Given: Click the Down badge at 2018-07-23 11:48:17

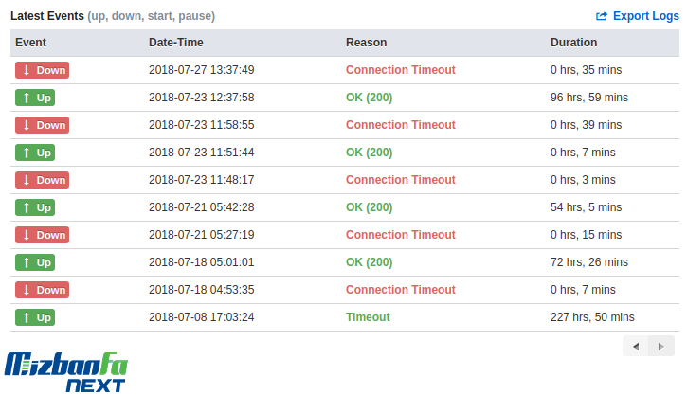Looking at the screenshot, I should [x=42, y=180].
